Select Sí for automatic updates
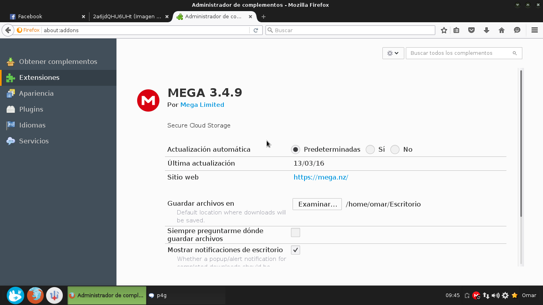Screen dimensions: 543x305 point(370,149)
